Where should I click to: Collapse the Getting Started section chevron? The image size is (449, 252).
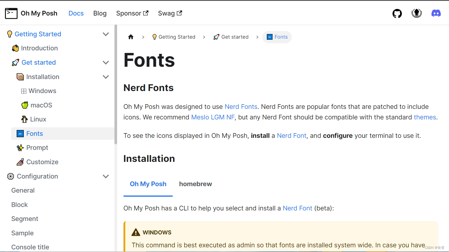pyautogui.click(x=106, y=34)
